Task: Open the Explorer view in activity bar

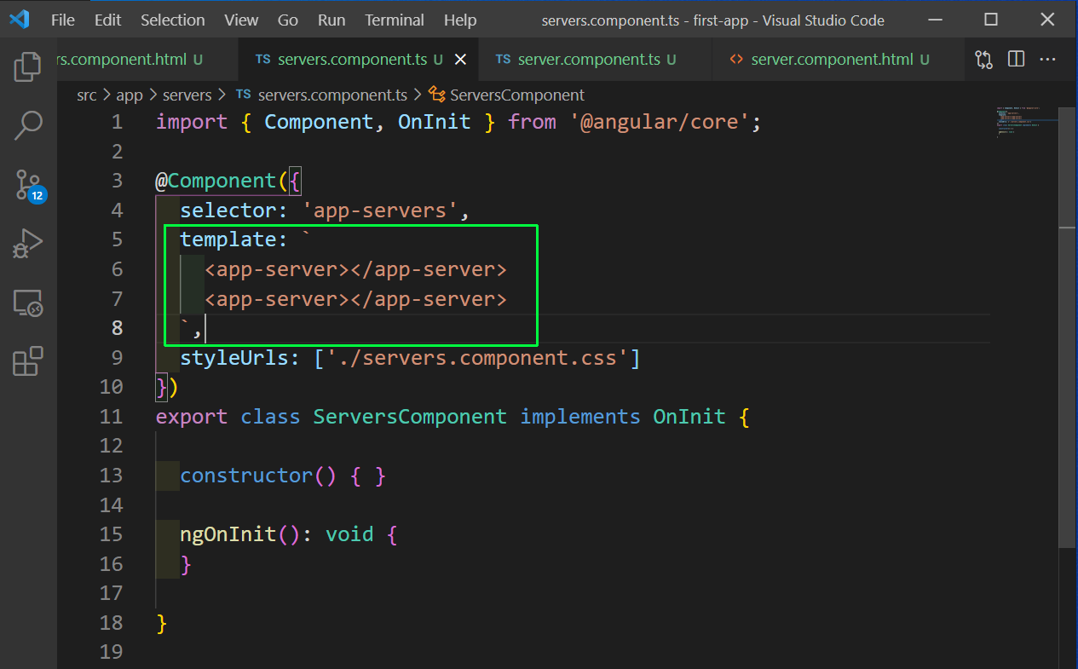Action: click(28, 67)
